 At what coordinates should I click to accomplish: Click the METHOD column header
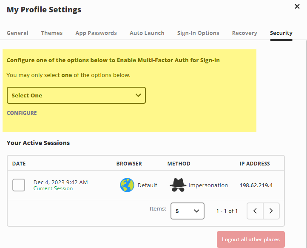(x=179, y=163)
